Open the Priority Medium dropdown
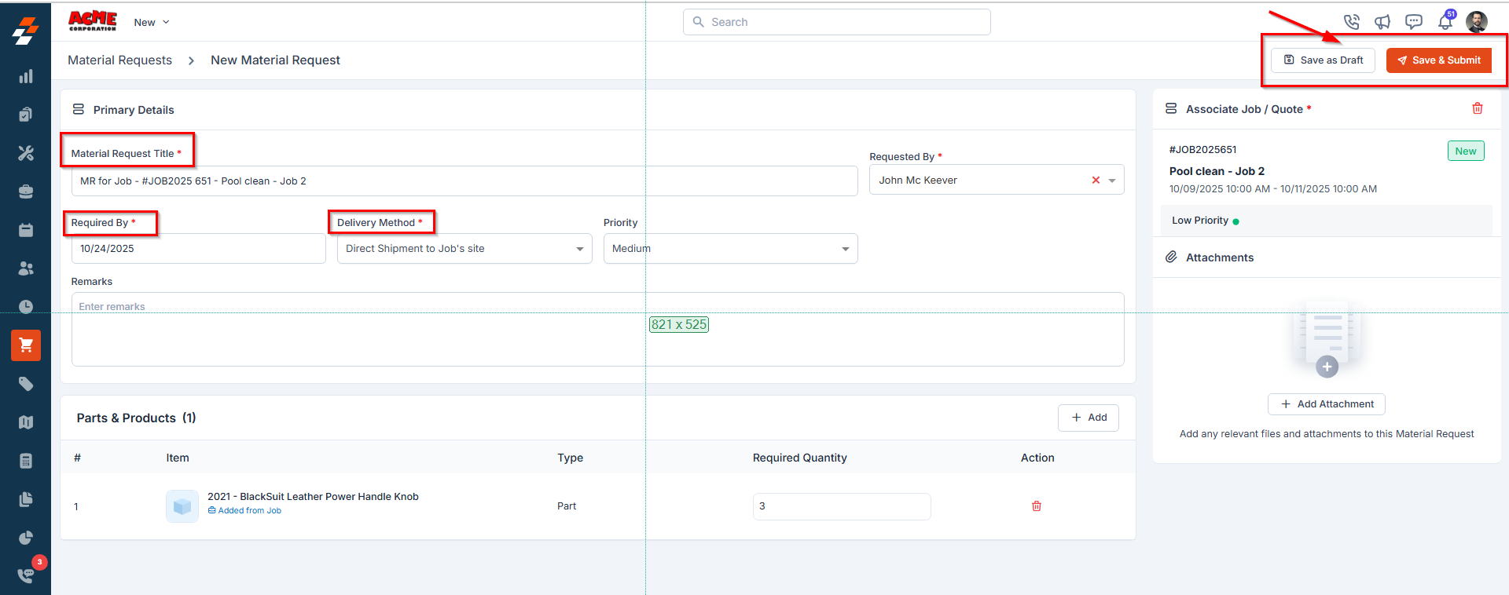This screenshot has width=1509, height=595. 730,249
